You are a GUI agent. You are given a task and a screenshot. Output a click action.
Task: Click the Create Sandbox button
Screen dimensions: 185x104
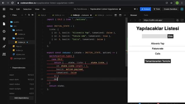(x=170, y=9)
